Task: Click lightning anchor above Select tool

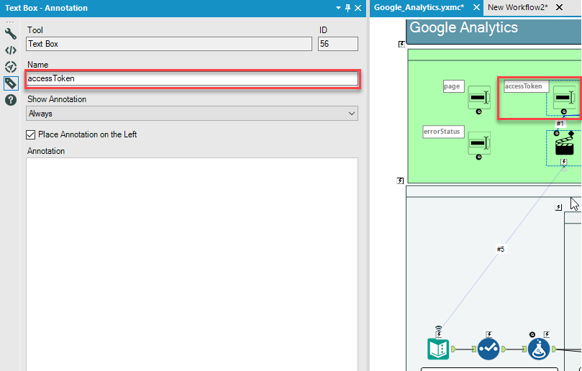Action: pos(488,334)
